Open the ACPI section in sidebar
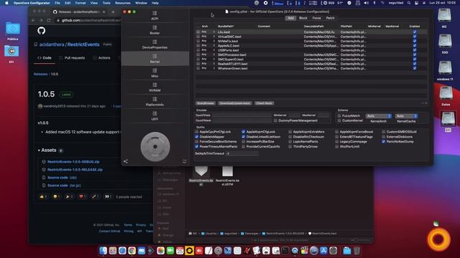Image resolution: width=460 pixels, height=258 pixels. [x=155, y=16]
